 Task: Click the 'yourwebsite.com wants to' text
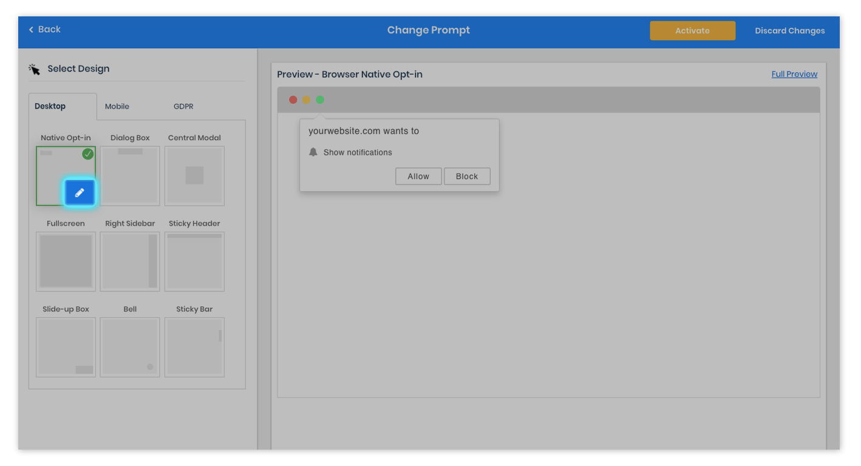pyautogui.click(x=364, y=131)
